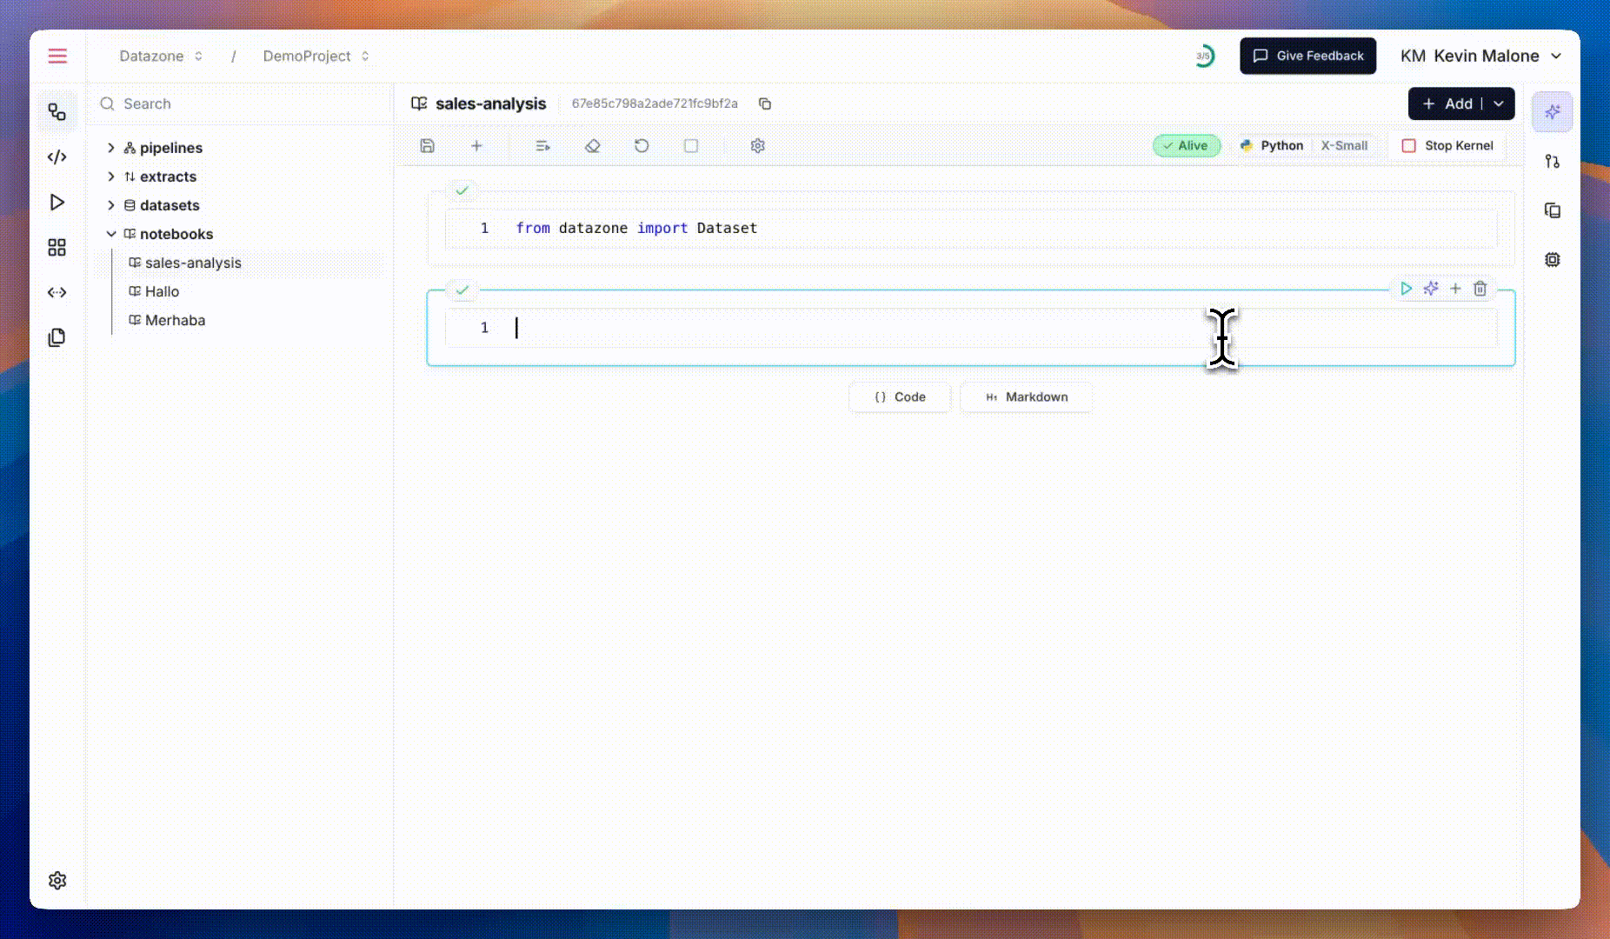Open Kevin Malone user menu
The width and height of the screenshot is (1610, 939).
click(x=1481, y=56)
